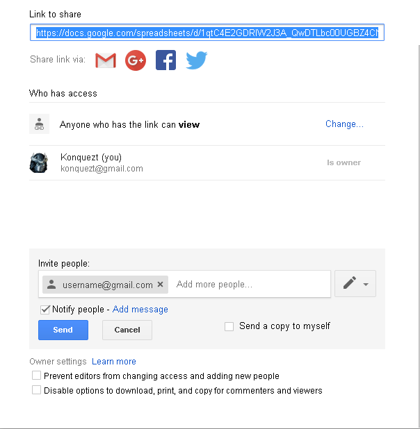Share link via Twitter icon
The height and width of the screenshot is (429, 420).
196,60
